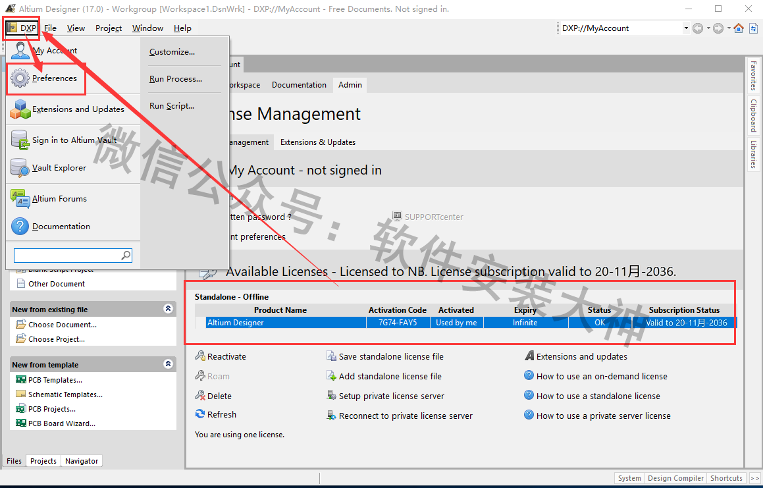Click the Design Compiler status bar button
The width and height of the screenshot is (763, 488).
tap(675, 478)
